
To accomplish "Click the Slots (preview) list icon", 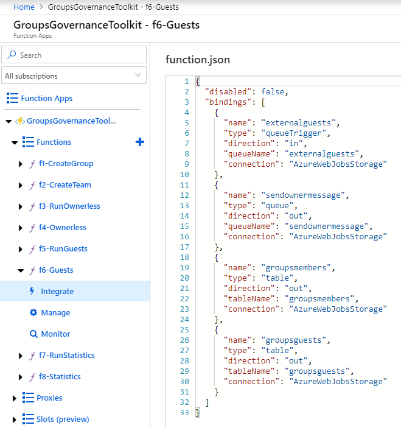I will (x=27, y=419).
